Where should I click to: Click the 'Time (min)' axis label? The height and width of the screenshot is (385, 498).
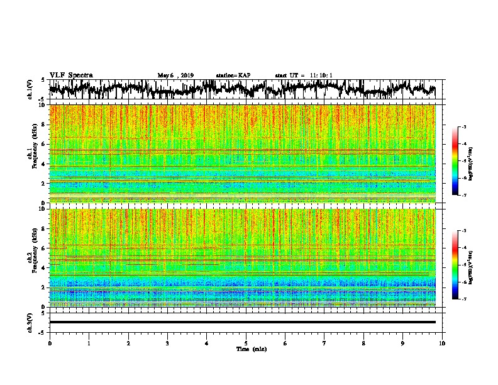coord(252,349)
